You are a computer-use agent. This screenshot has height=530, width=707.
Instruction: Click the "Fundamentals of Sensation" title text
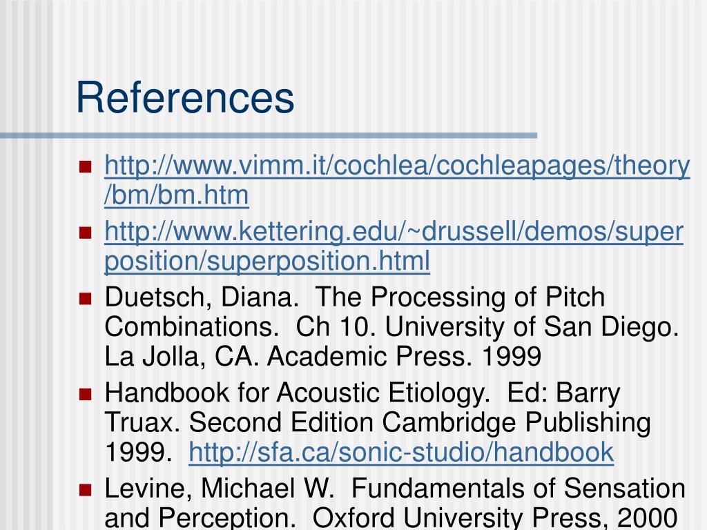tap(518, 489)
